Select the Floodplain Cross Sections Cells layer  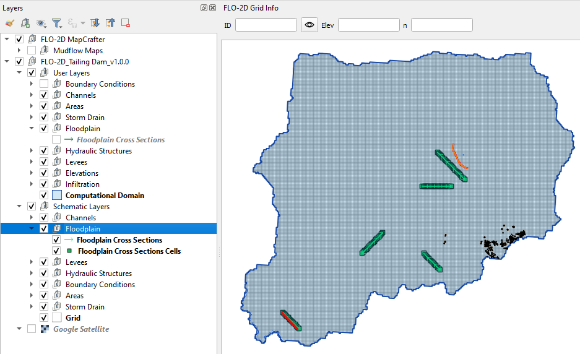click(129, 251)
